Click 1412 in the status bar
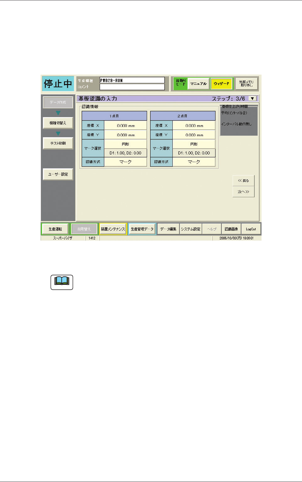The width and height of the screenshot is (302, 482). click(92, 238)
